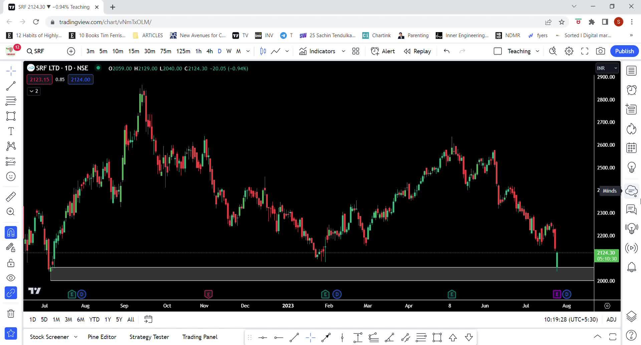Toggle stay in drawing mode
641x345 pixels.
[11, 248]
